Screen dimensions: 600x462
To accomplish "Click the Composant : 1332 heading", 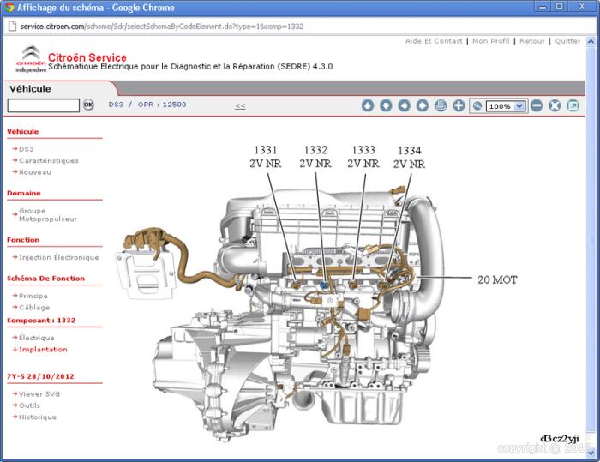I will [x=41, y=321].
